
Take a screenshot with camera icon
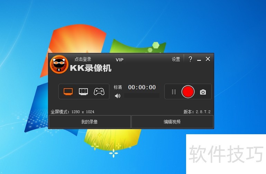pyautogui.click(x=203, y=92)
